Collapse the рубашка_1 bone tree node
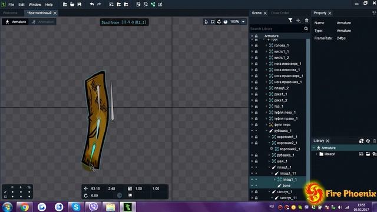This screenshot has height=212, width=377. pyautogui.click(x=266, y=131)
